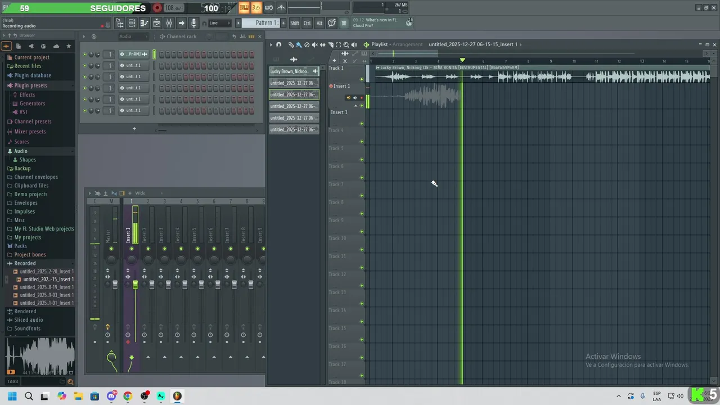Select Insert 2 mixer track

pyautogui.click(x=146, y=235)
